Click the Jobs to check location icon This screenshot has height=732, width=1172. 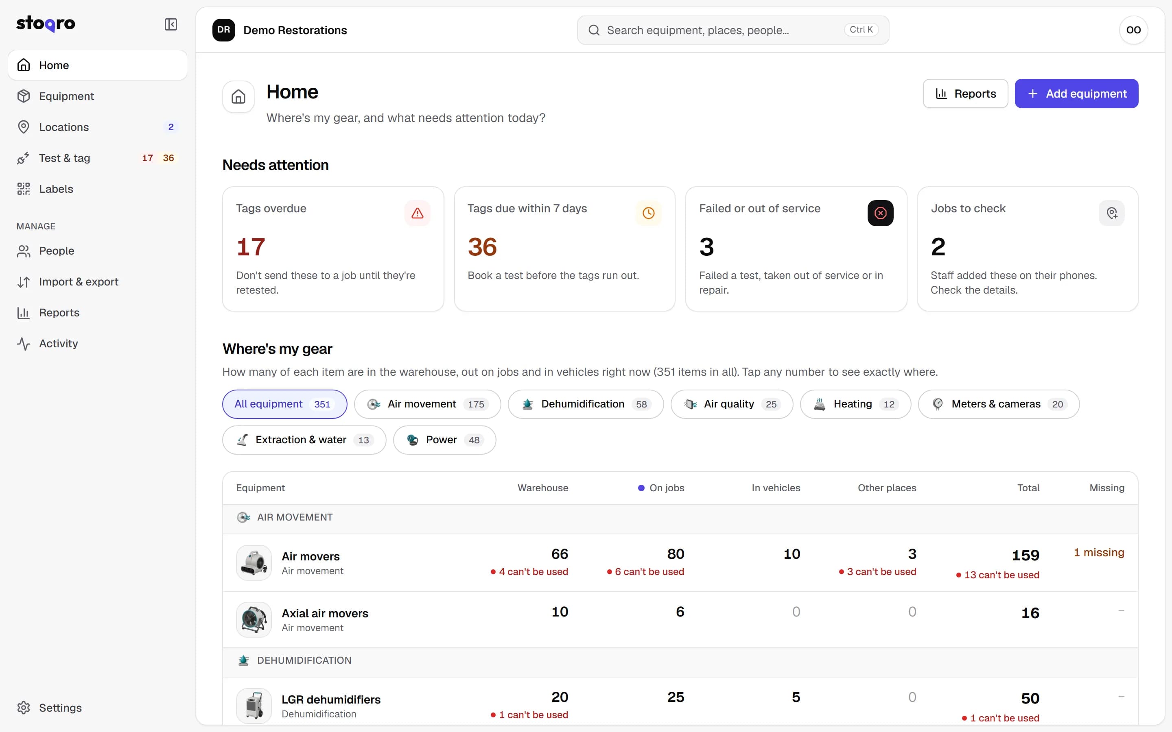click(x=1111, y=213)
